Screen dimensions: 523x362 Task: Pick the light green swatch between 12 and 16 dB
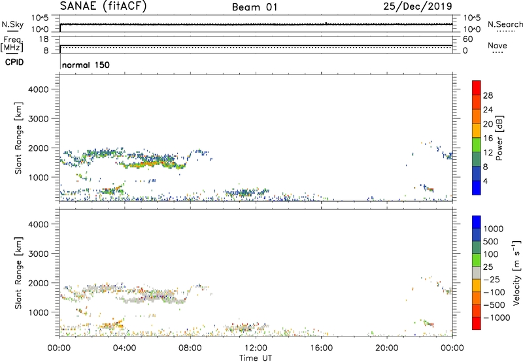click(x=477, y=144)
